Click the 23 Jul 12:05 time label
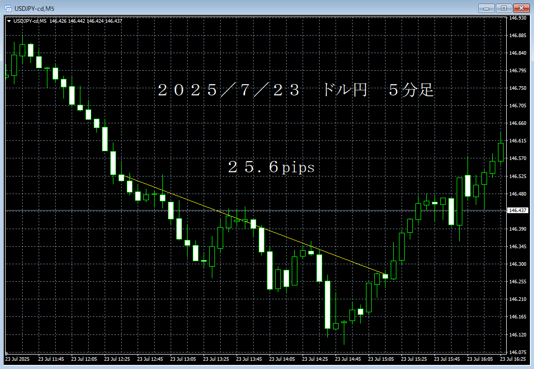The image size is (534, 369). pyautogui.click(x=84, y=359)
